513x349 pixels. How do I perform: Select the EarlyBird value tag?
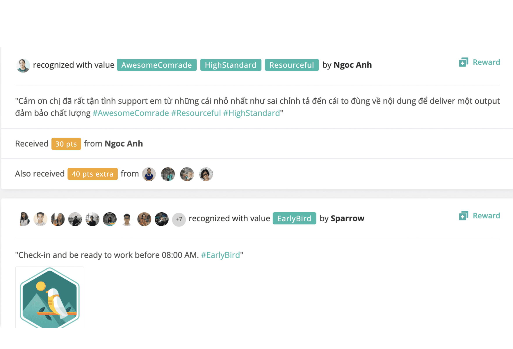tap(294, 218)
